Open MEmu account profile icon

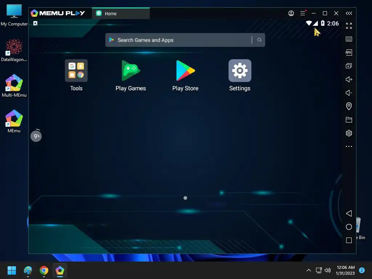(291, 13)
